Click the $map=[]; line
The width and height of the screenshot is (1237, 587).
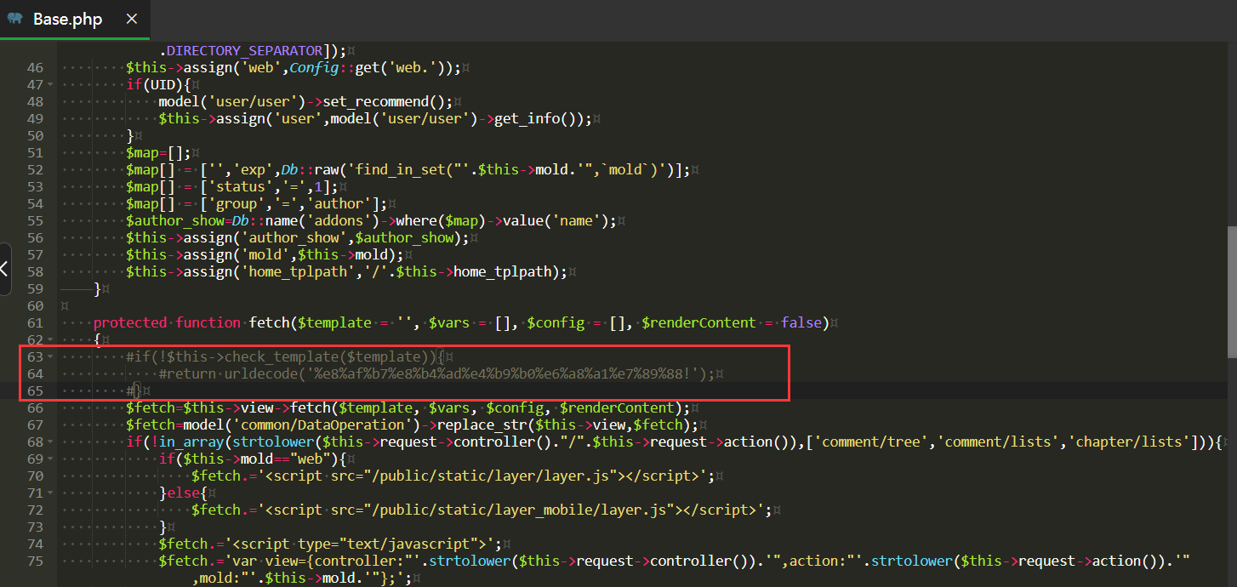[x=159, y=152]
